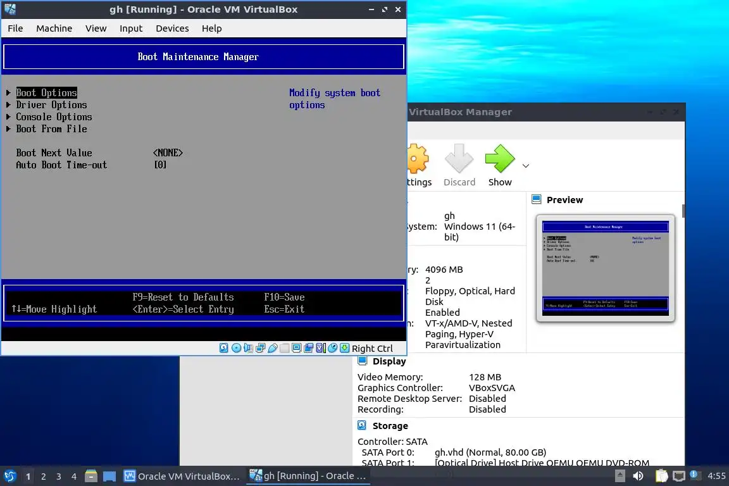Click the audio status icon in VM window
729x486 pixels.
(x=248, y=348)
